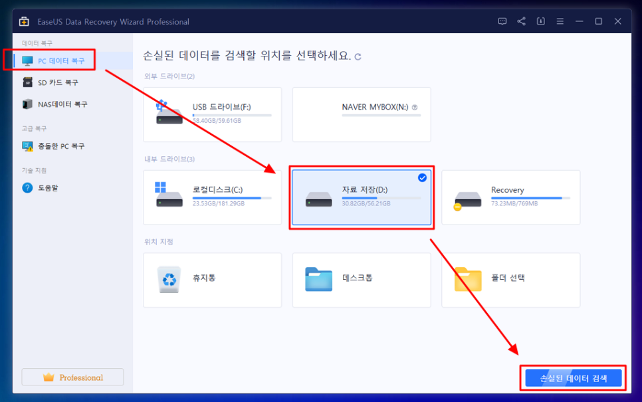Click the 자료 저장(D:) drive icon
The height and width of the screenshot is (402, 642).
[x=318, y=199]
